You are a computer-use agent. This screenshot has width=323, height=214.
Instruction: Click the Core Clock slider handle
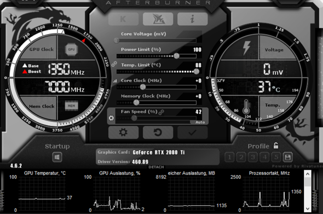[143, 87]
